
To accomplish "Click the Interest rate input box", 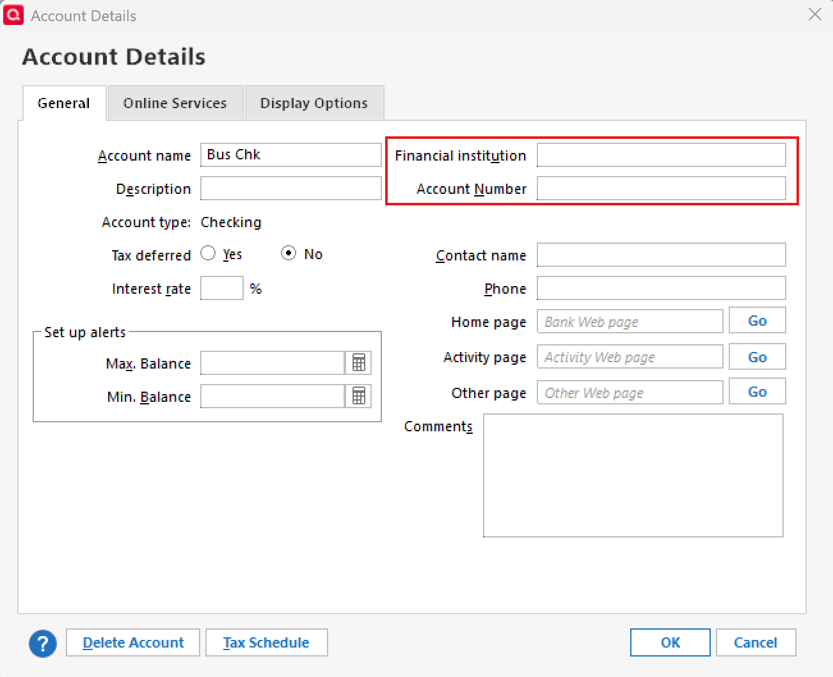I will (x=221, y=289).
